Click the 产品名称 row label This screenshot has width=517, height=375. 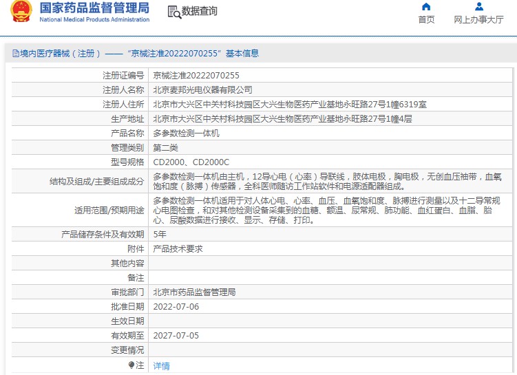[127, 133]
